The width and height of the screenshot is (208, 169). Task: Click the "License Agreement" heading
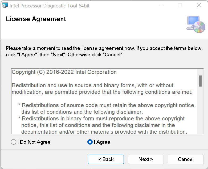click(x=36, y=19)
